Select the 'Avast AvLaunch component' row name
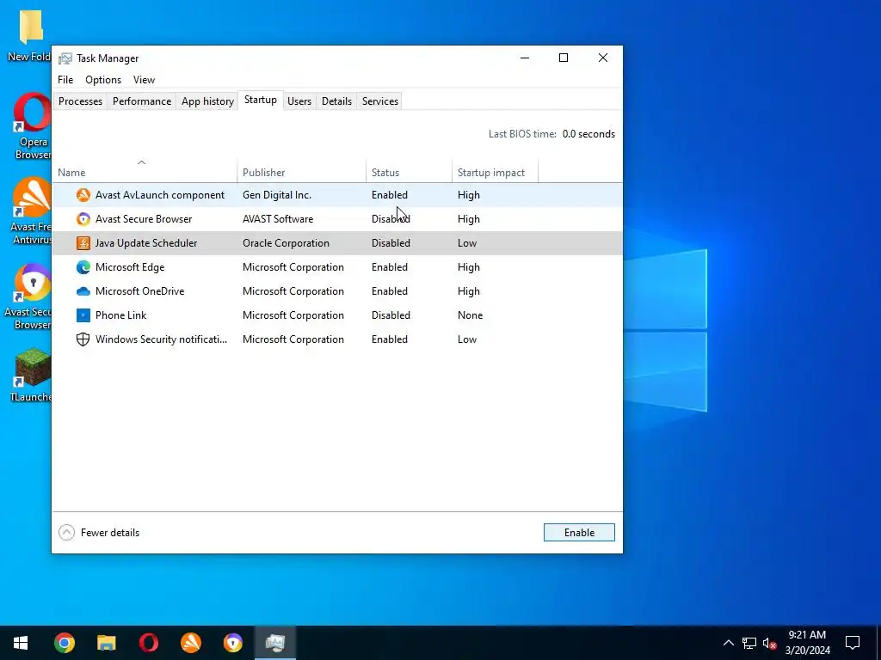881x660 pixels. pos(159,195)
